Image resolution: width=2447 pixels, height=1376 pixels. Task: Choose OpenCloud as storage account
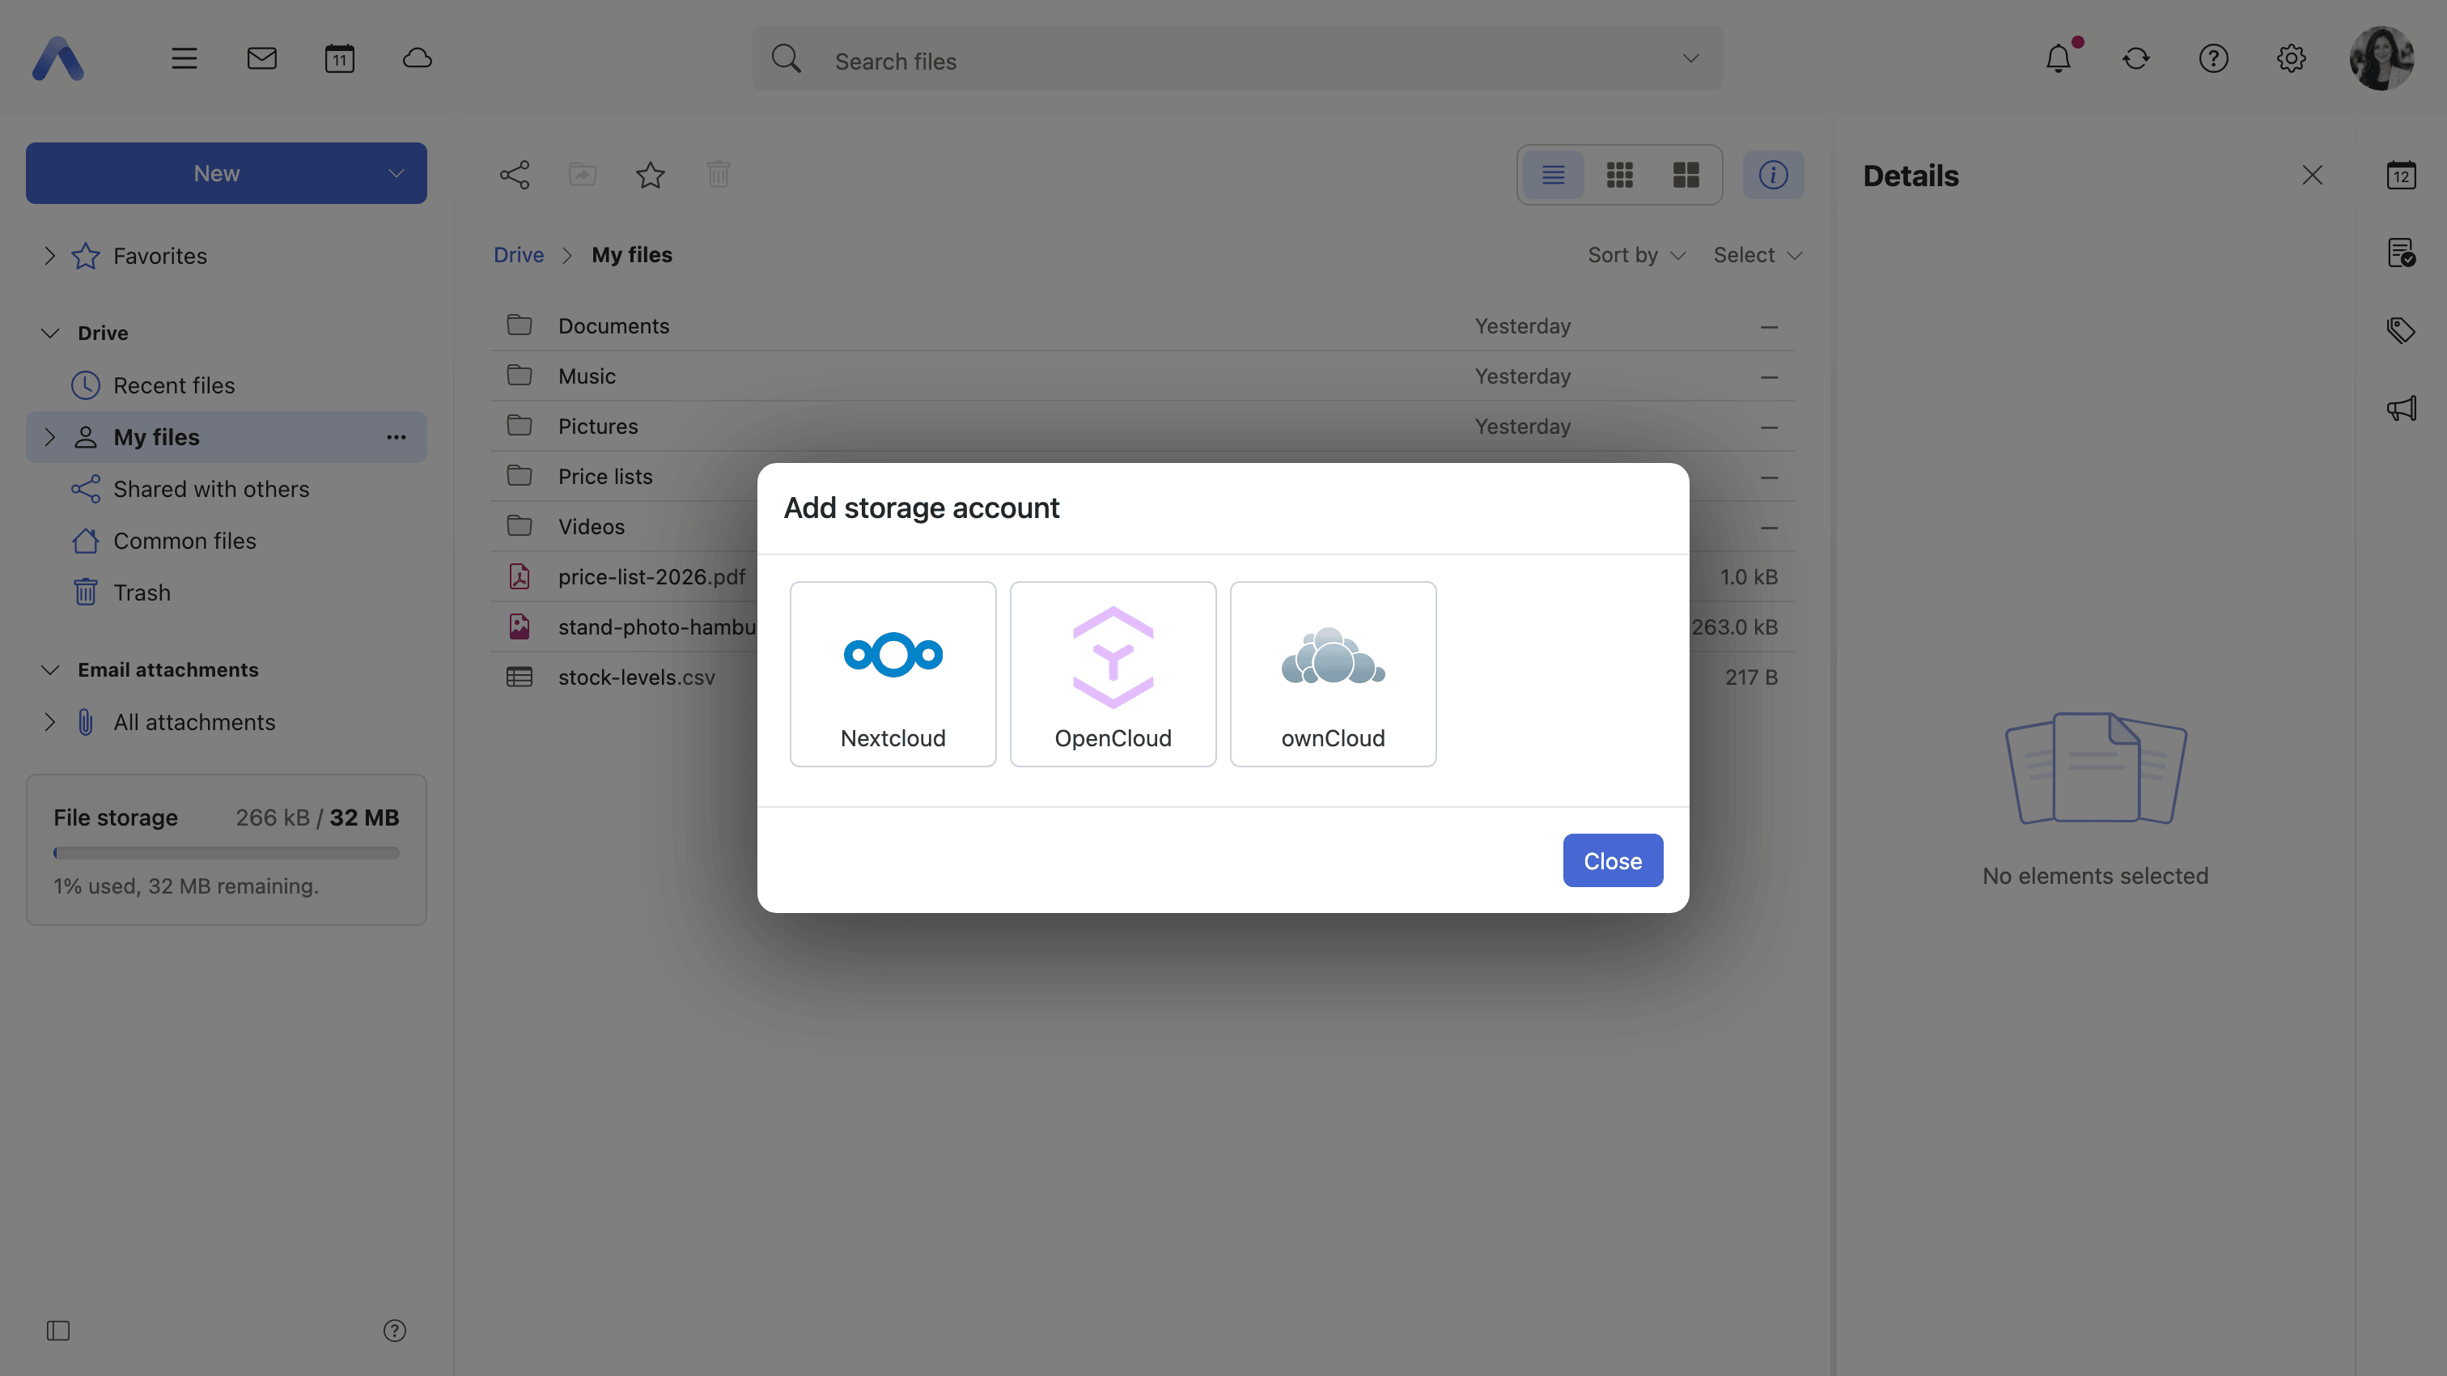click(1113, 673)
